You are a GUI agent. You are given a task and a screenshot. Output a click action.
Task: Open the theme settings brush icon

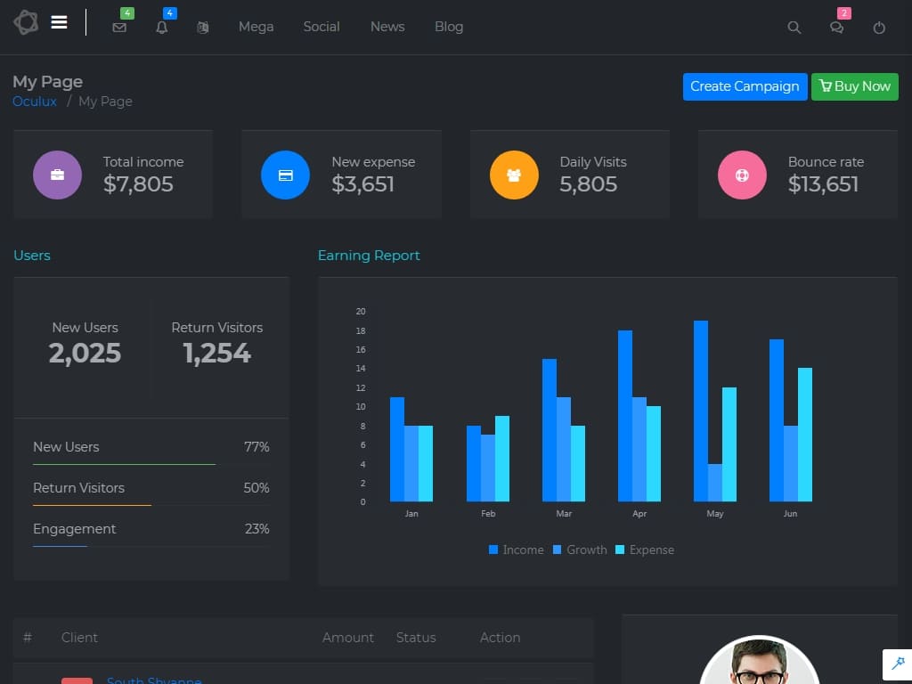coord(898,664)
